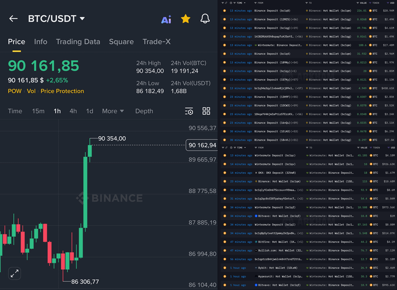
Task: Click FROM filter icon in Binance table
Action: point(255,3)
